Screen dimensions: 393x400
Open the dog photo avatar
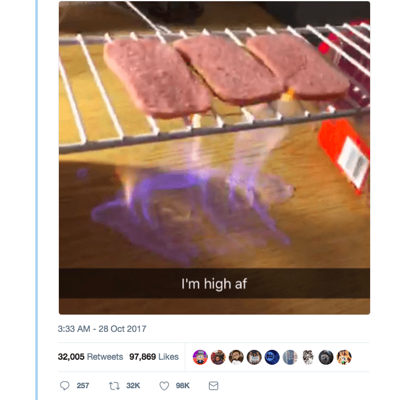click(x=326, y=357)
